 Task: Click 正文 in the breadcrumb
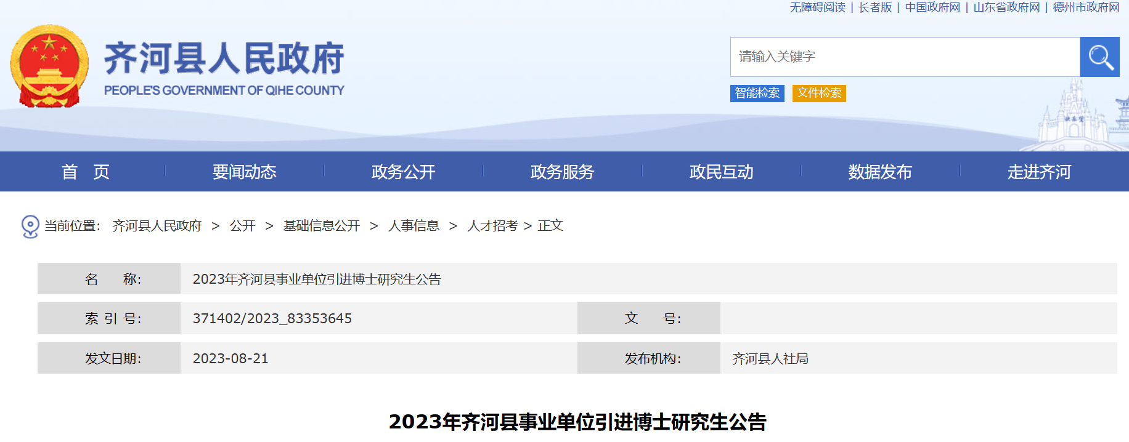coord(550,226)
